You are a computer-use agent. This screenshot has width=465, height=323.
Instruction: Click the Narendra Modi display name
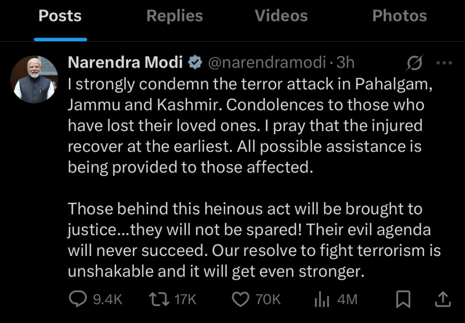click(125, 63)
